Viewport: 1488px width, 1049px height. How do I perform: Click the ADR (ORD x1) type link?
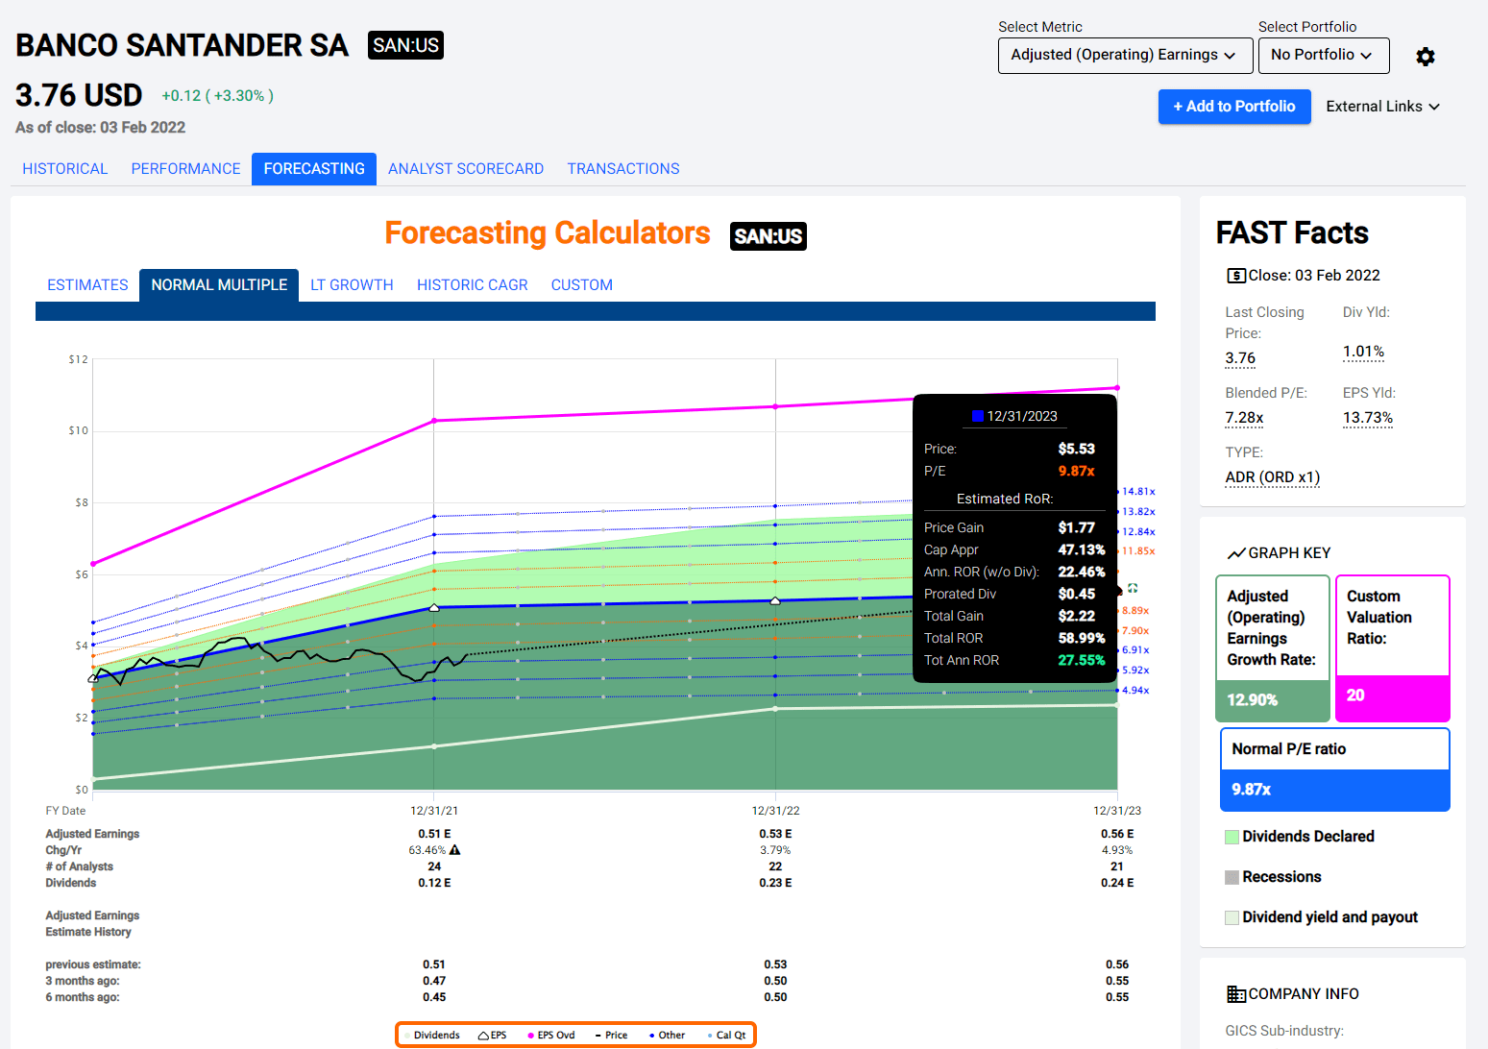point(1273,477)
